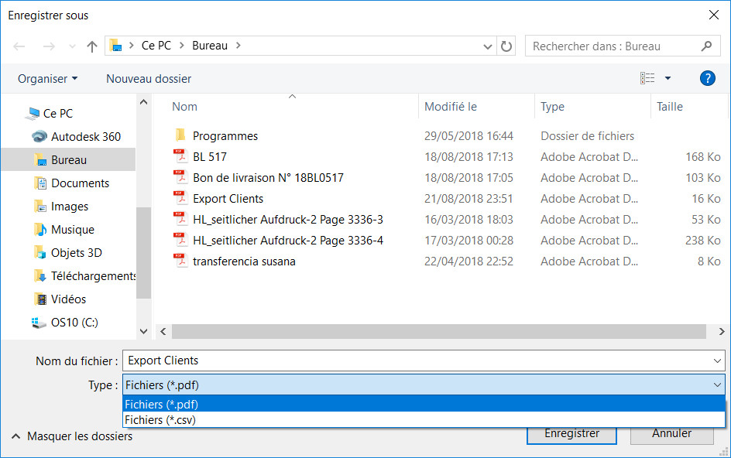Click the up-arrow parent folder button
Image resolution: width=731 pixels, height=458 pixels.
click(x=92, y=46)
